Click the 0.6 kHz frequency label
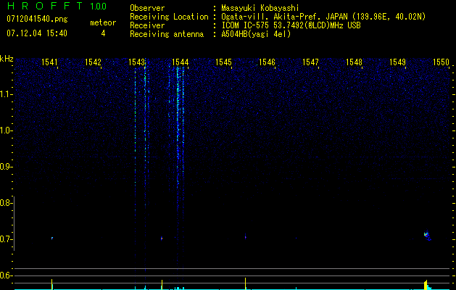Screen dimensions: 456x290 (6, 275)
